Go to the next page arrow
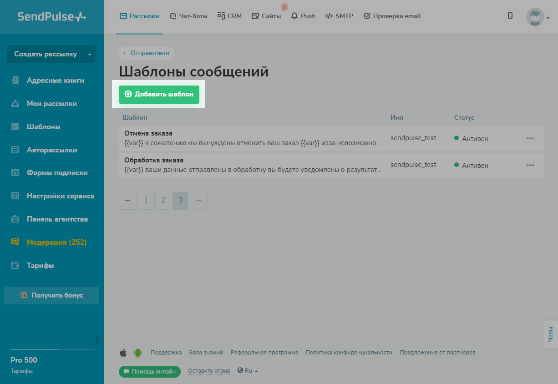Image resolution: width=558 pixels, height=384 pixels. click(x=198, y=200)
